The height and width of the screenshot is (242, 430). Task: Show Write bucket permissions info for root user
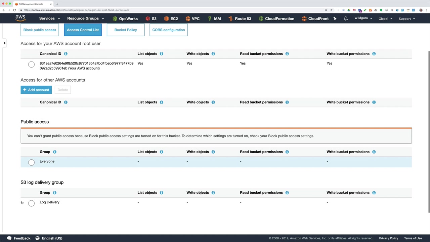tap(374, 54)
